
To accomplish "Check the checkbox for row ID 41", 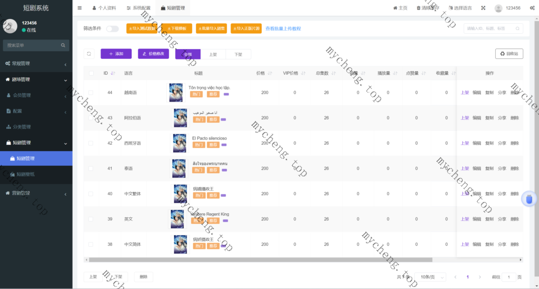I will pyautogui.click(x=91, y=168).
